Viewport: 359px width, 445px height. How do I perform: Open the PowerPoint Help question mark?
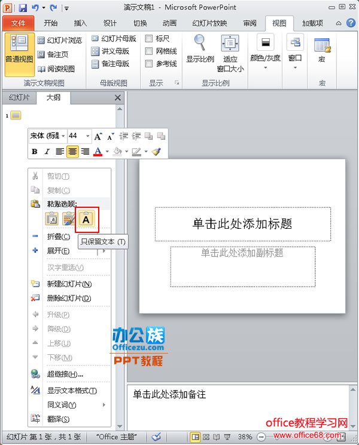coord(351,23)
